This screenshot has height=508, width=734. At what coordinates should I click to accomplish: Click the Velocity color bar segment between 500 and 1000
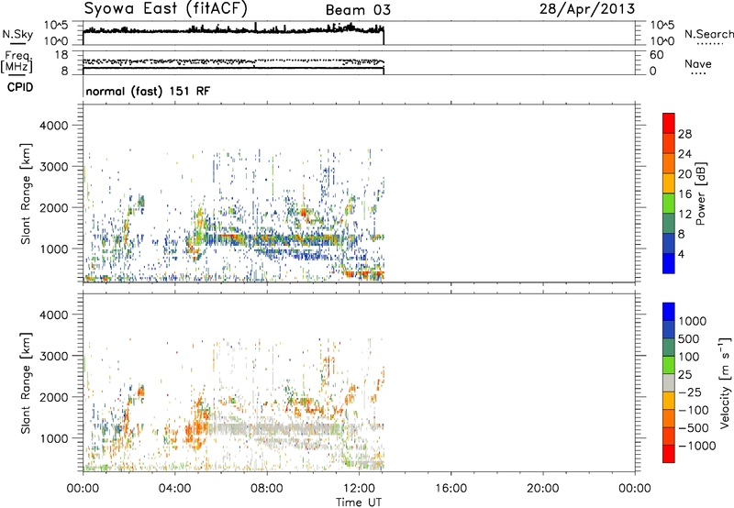pos(669,329)
